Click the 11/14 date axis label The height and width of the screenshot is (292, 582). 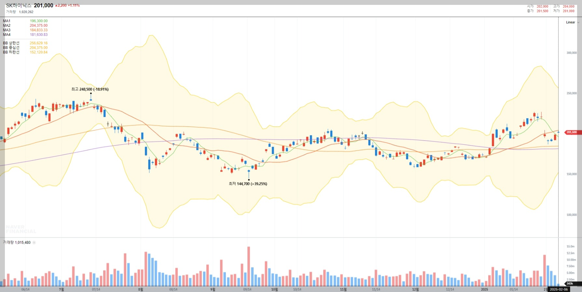pyautogui.click(x=376, y=289)
